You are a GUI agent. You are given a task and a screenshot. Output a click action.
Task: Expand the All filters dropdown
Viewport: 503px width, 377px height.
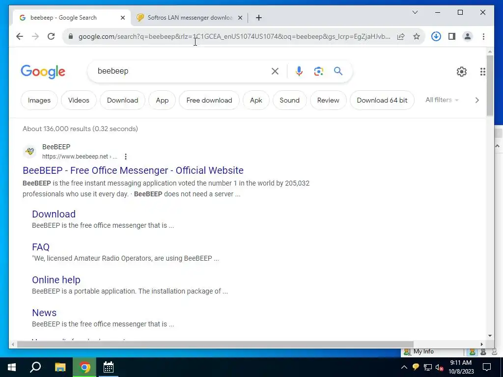(x=442, y=100)
